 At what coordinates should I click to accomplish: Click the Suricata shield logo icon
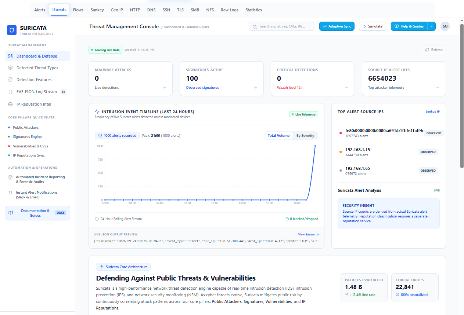pyautogui.click(x=12, y=30)
